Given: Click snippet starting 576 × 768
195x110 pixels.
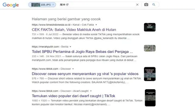Looking at the screenshot, I should pos(87,80).
